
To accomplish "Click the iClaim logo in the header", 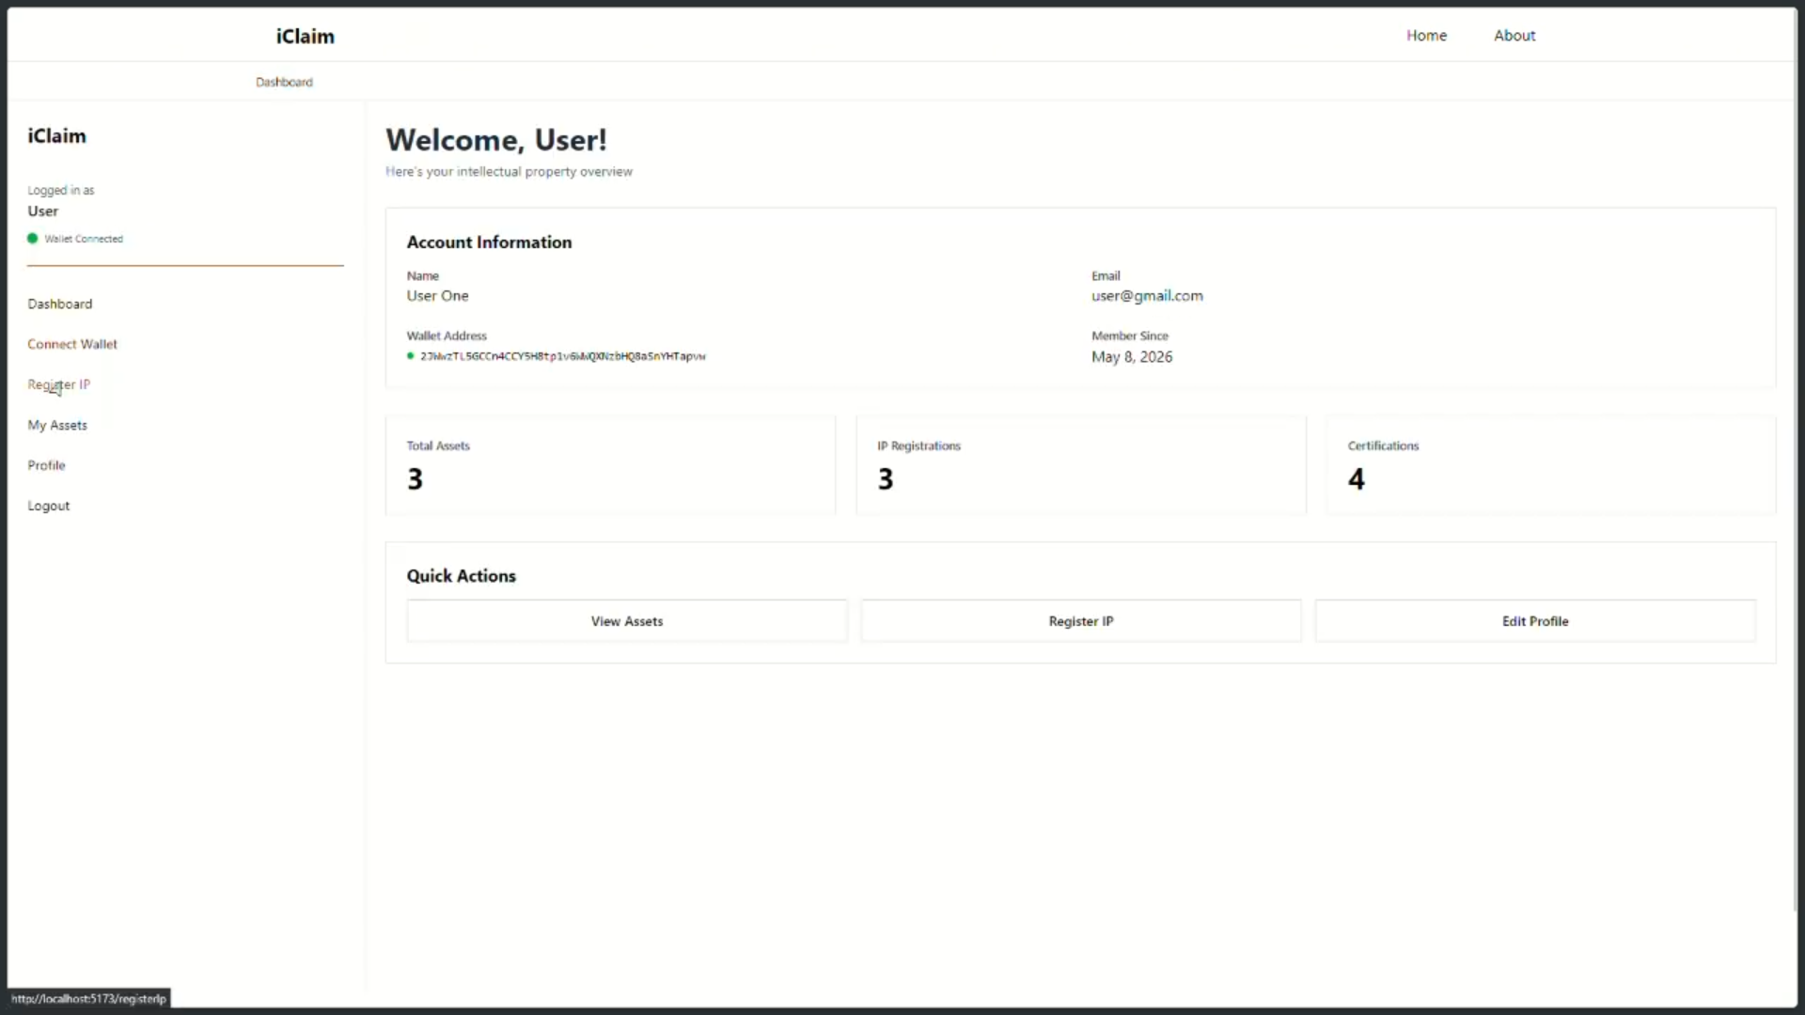I will pyautogui.click(x=305, y=37).
